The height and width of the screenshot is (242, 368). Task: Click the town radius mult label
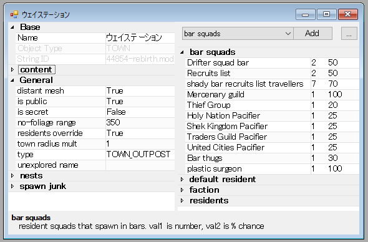(47, 144)
